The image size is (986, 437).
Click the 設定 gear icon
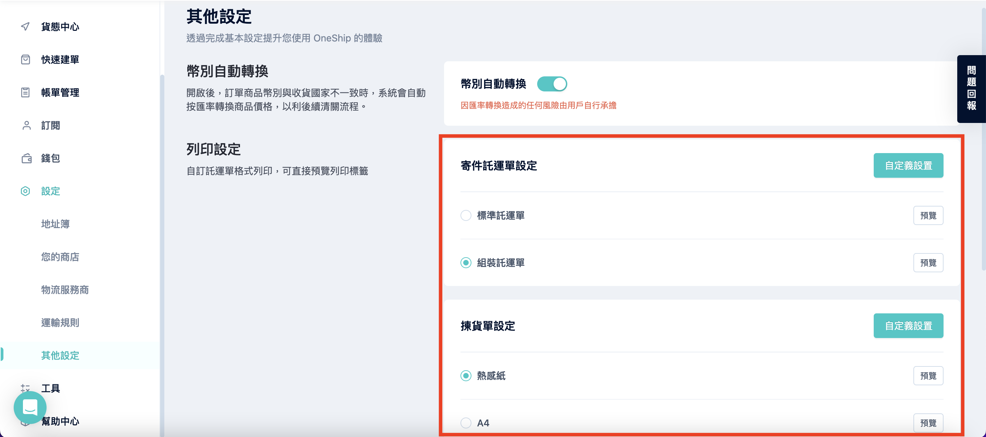click(25, 191)
